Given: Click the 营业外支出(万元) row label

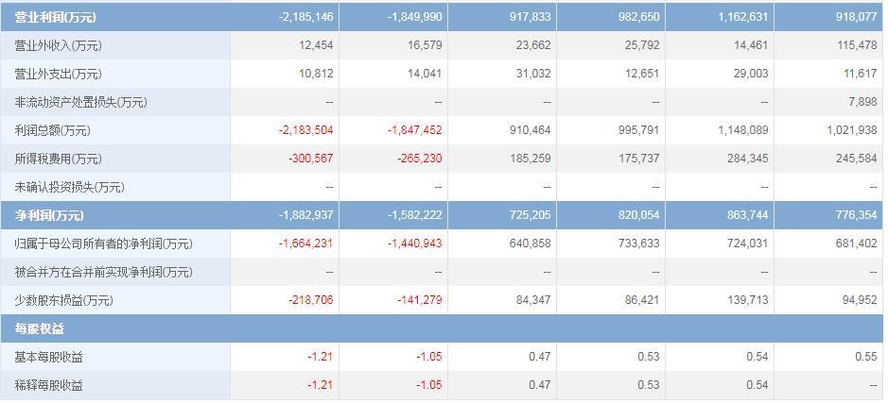Looking at the screenshot, I should click(x=59, y=74).
